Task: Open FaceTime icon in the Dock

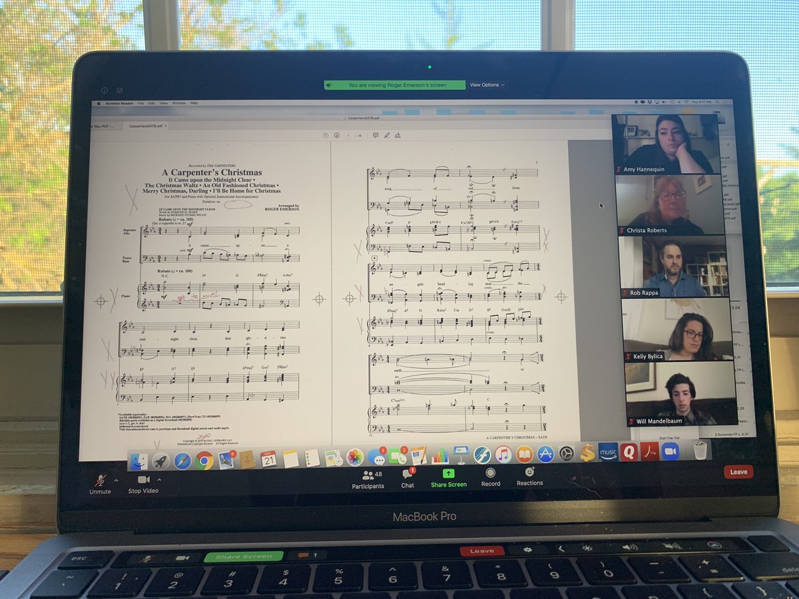Action: point(398,457)
